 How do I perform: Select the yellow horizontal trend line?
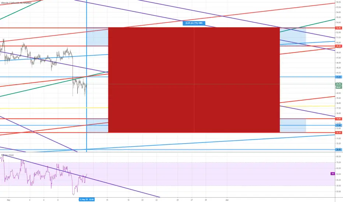54,108
